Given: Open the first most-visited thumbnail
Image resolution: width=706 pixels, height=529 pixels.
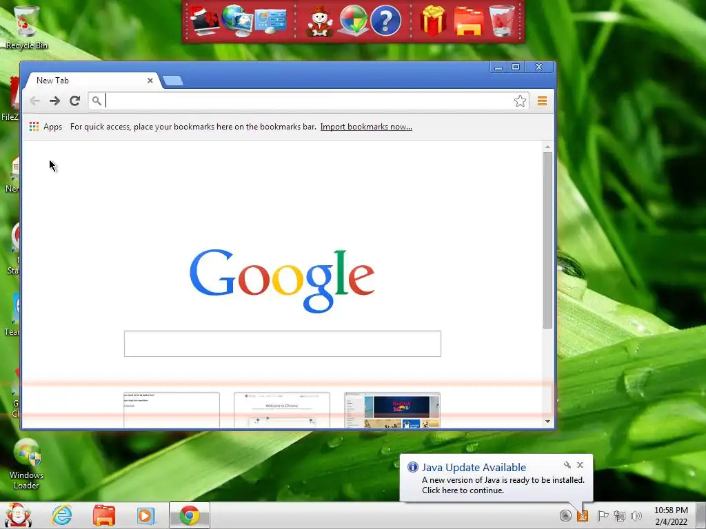Looking at the screenshot, I should 172,410.
